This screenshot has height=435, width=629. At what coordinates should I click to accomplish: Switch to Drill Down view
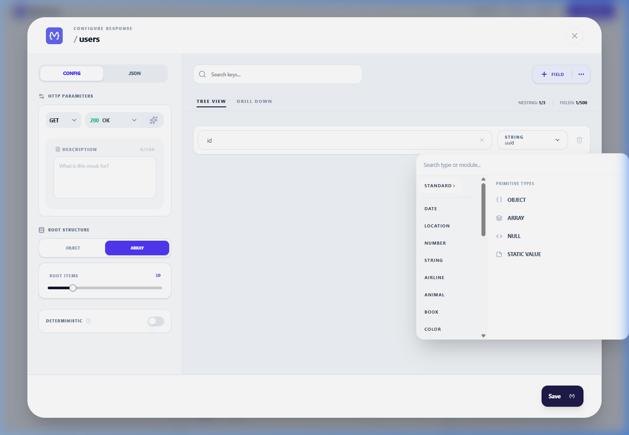coord(254,102)
